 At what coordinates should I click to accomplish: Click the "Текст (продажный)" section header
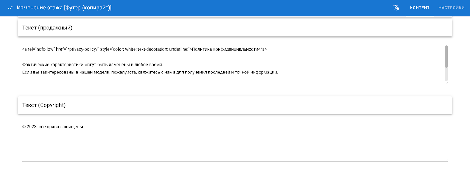pos(47,28)
